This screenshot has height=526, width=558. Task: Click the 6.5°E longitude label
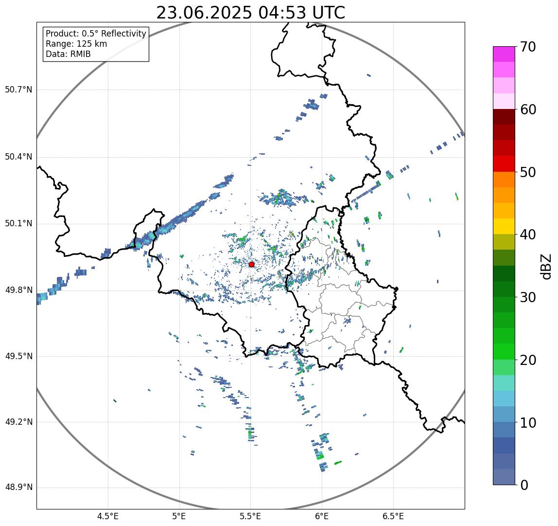pyautogui.click(x=393, y=516)
